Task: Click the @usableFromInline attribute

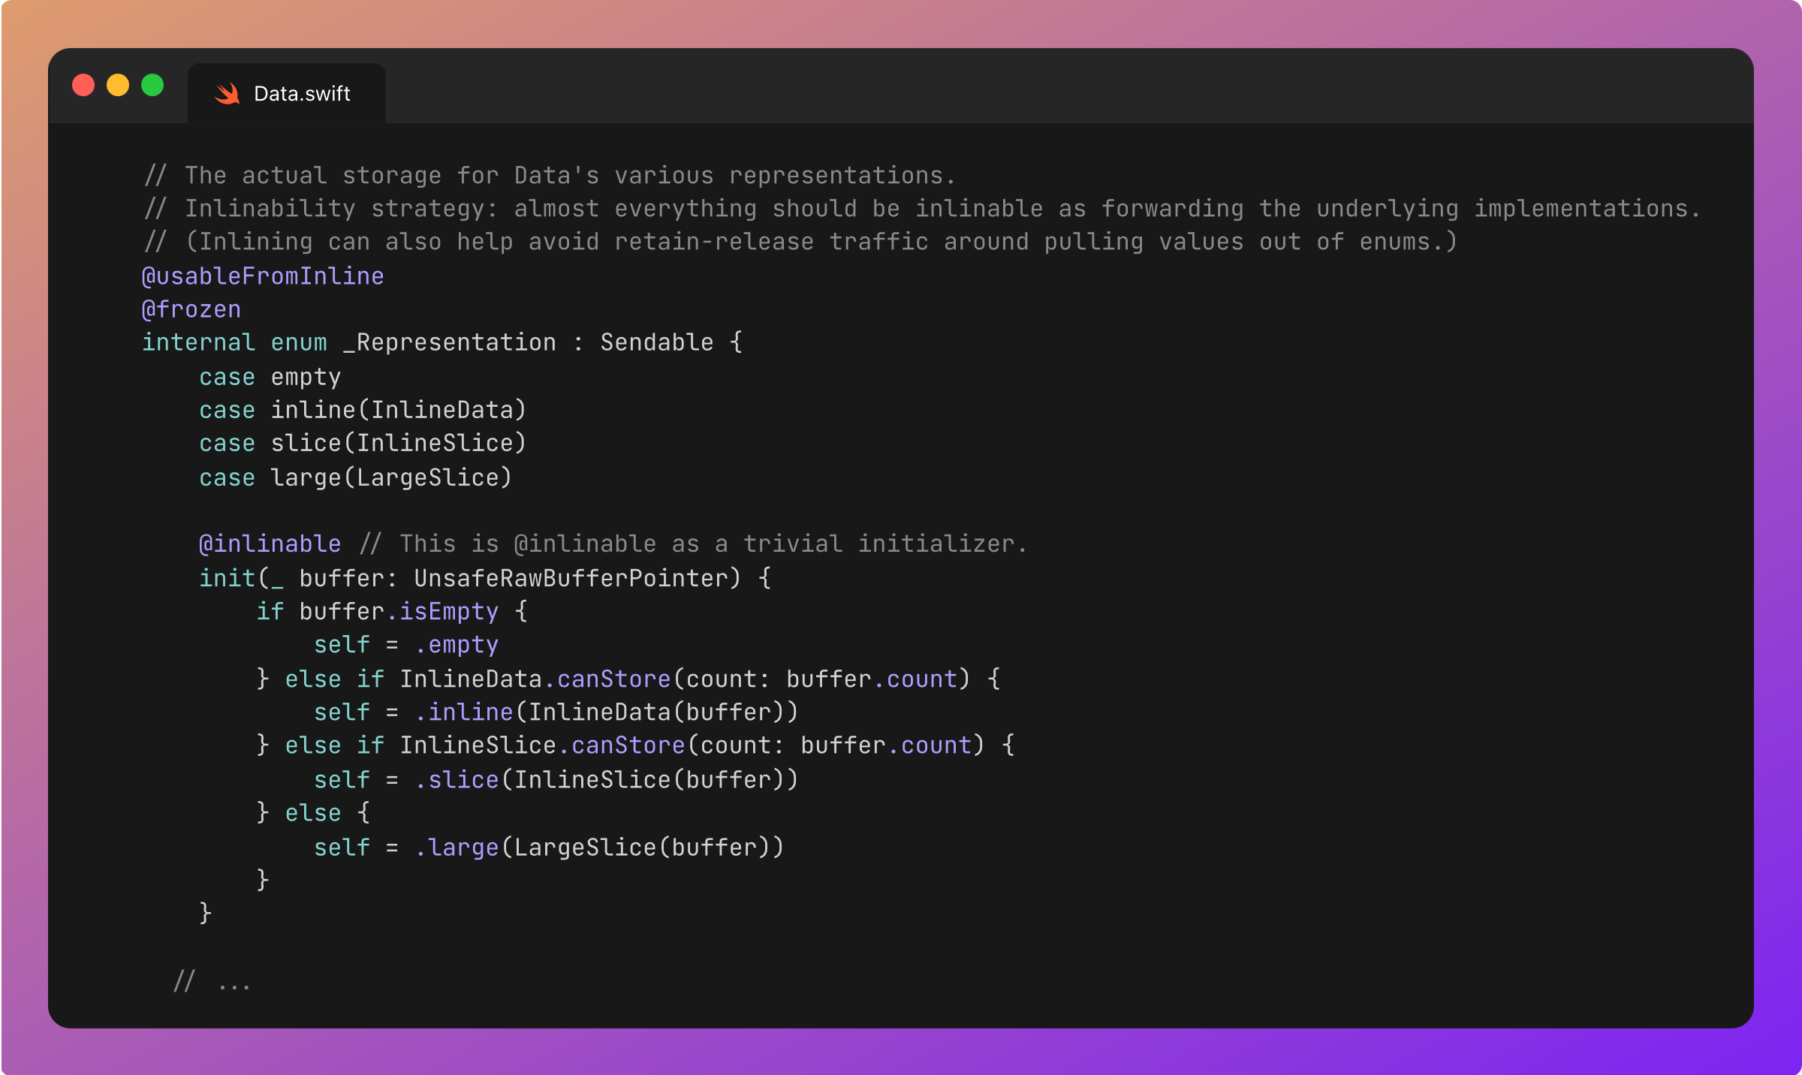Action: [263, 276]
